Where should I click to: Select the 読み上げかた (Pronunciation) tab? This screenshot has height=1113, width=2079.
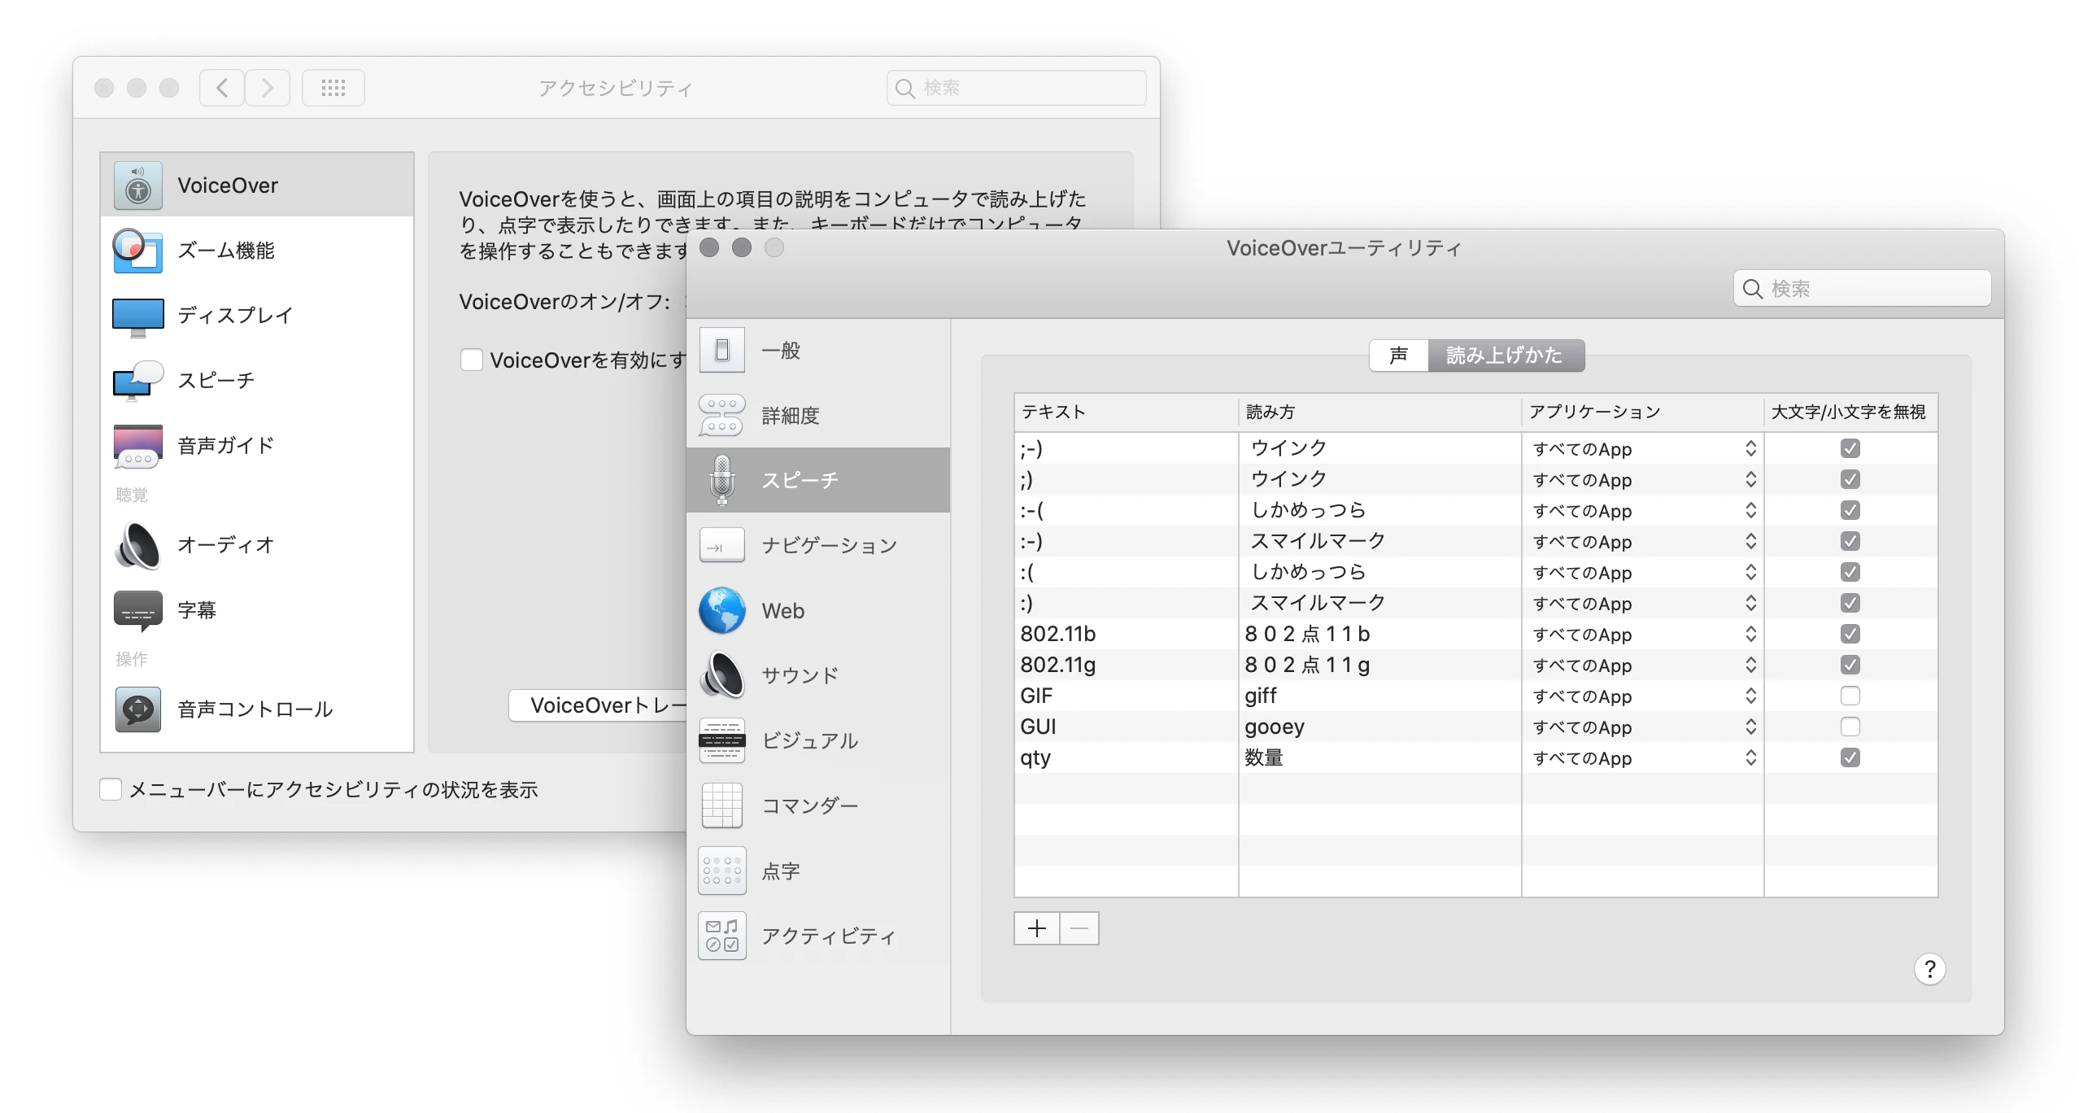pos(1505,356)
